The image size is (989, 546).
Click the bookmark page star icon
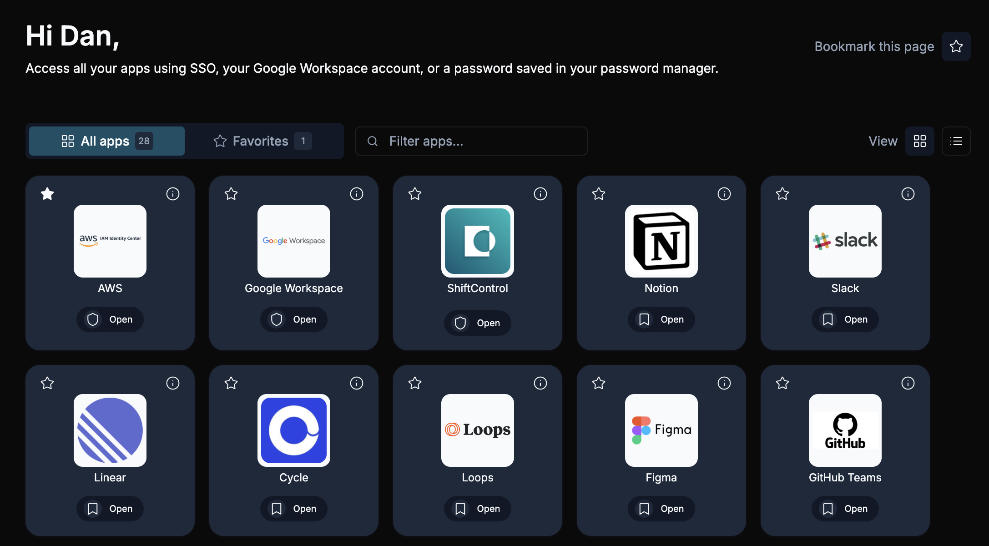(956, 46)
